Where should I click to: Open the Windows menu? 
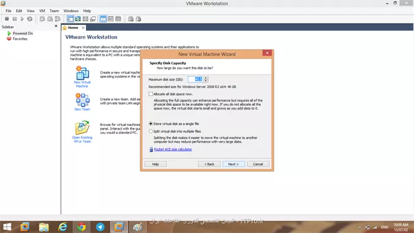[71, 11]
